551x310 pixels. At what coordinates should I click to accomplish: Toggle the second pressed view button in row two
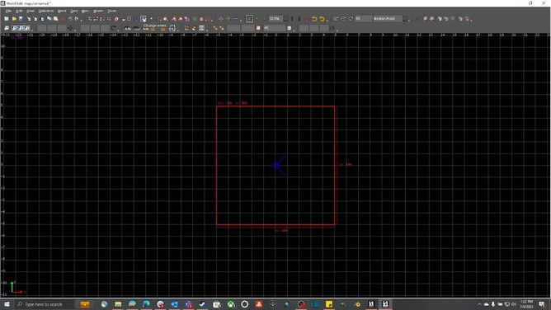(21, 28)
